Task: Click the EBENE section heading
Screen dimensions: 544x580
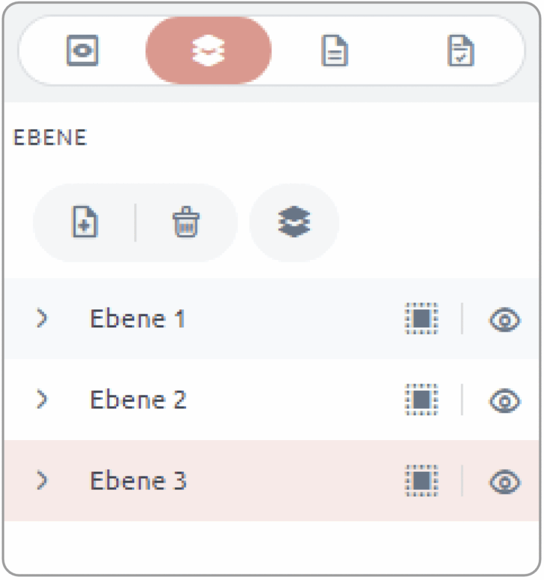Action: [50, 138]
